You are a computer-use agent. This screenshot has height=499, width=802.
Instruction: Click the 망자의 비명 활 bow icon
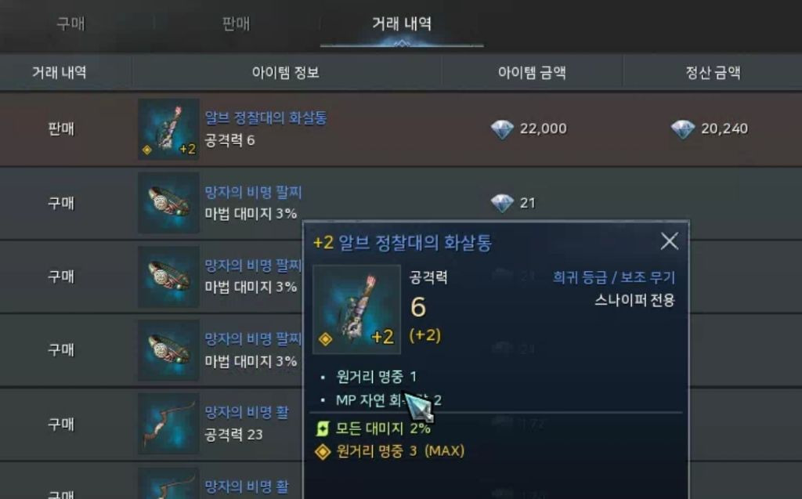[169, 425]
